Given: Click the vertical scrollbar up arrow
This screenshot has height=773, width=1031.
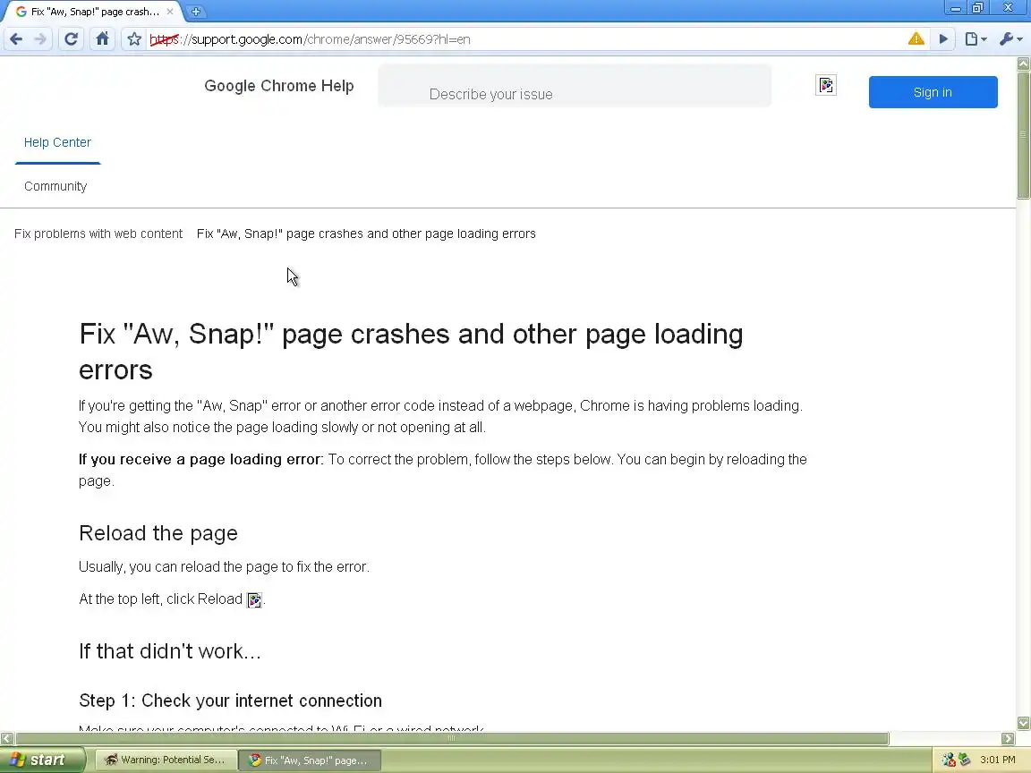Looking at the screenshot, I should click(1023, 64).
